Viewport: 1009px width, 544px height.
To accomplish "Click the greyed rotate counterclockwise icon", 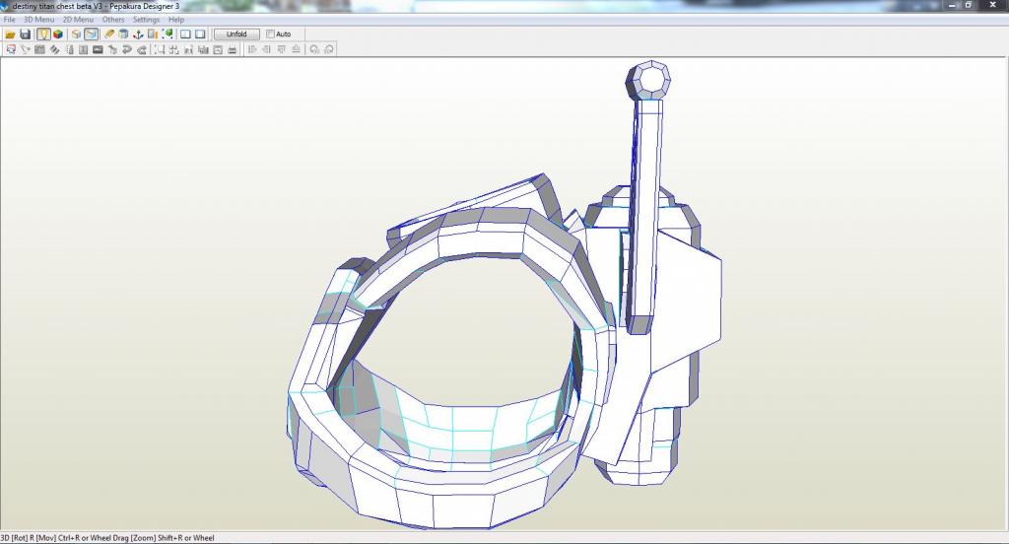I will point(314,49).
